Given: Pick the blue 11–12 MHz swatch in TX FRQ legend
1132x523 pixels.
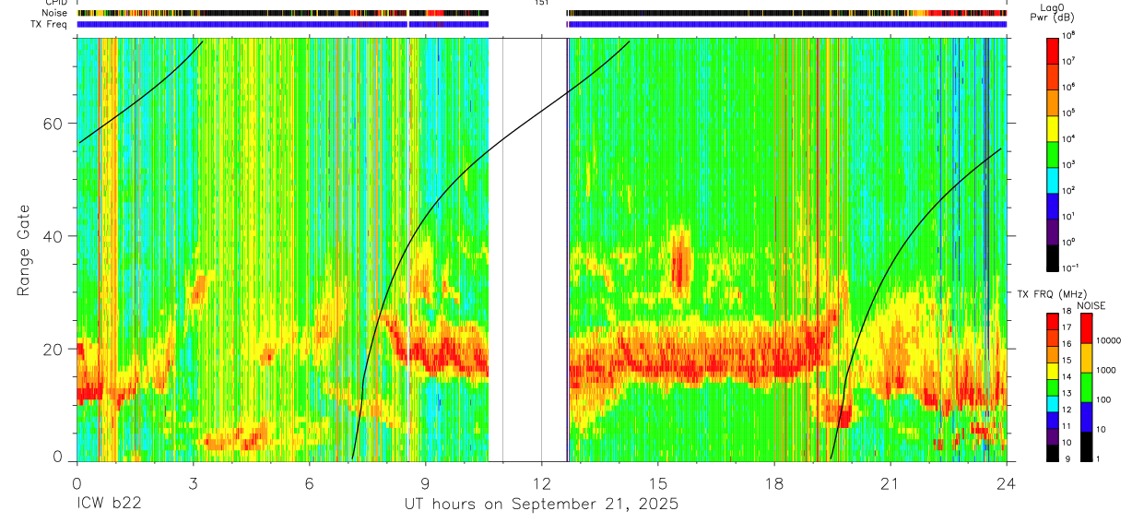Looking at the screenshot, I should [1053, 420].
